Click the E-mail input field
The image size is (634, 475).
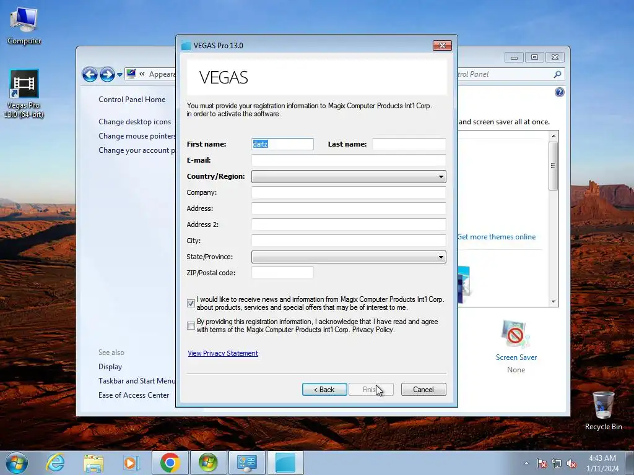pyautogui.click(x=349, y=160)
